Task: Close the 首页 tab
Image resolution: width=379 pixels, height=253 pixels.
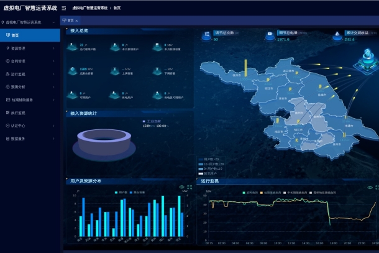Action: pyautogui.click(x=76, y=21)
